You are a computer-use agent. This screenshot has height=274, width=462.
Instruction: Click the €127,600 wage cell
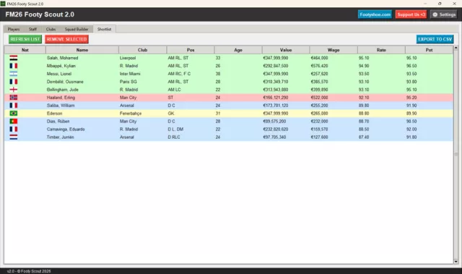tap(319, 137)
